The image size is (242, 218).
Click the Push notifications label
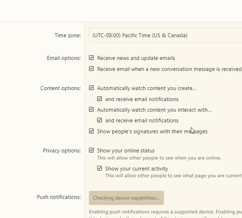point(59,197)
